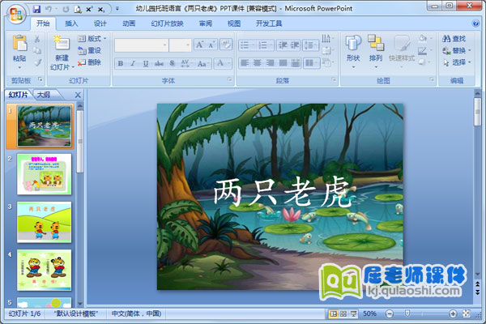
Task: Center text in paragraph group
Action: (258, 63)
